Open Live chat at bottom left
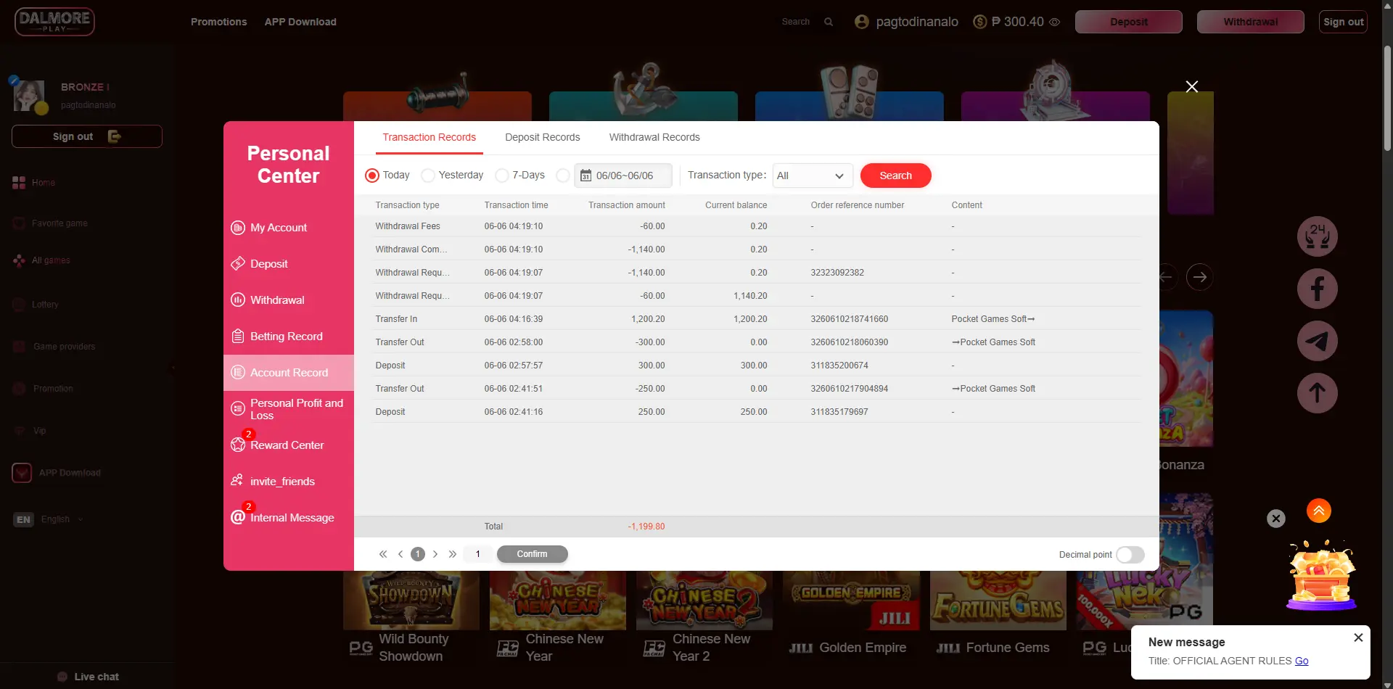The width and height of the screenshot is (1393, 689). point(88,677)
